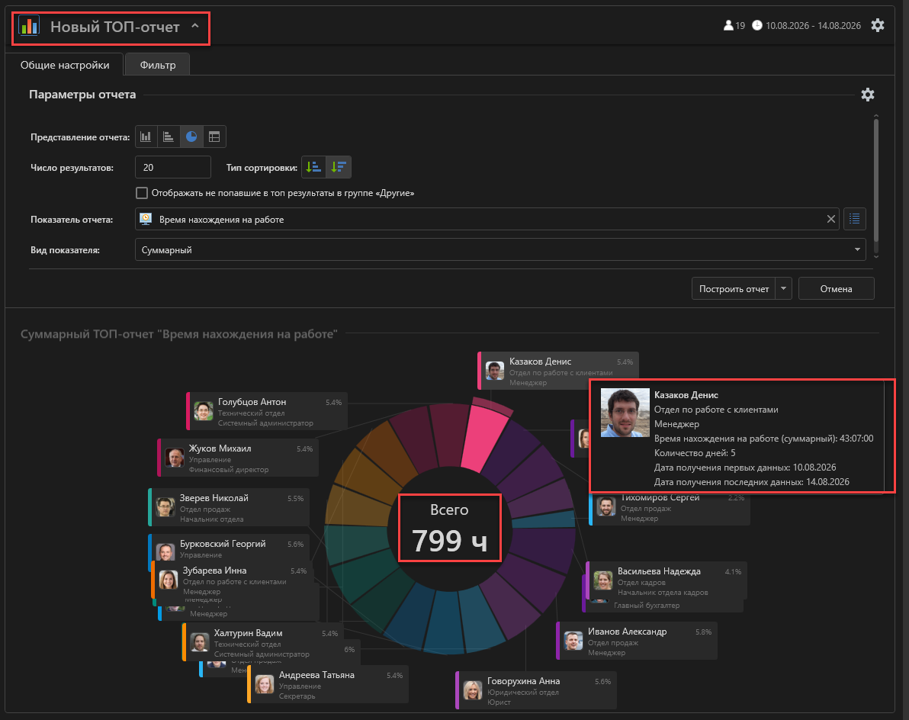Open global settings gear beside the date range
This screenshot has height=720, width=909.
pyautogui.click(x=878, y=25)
